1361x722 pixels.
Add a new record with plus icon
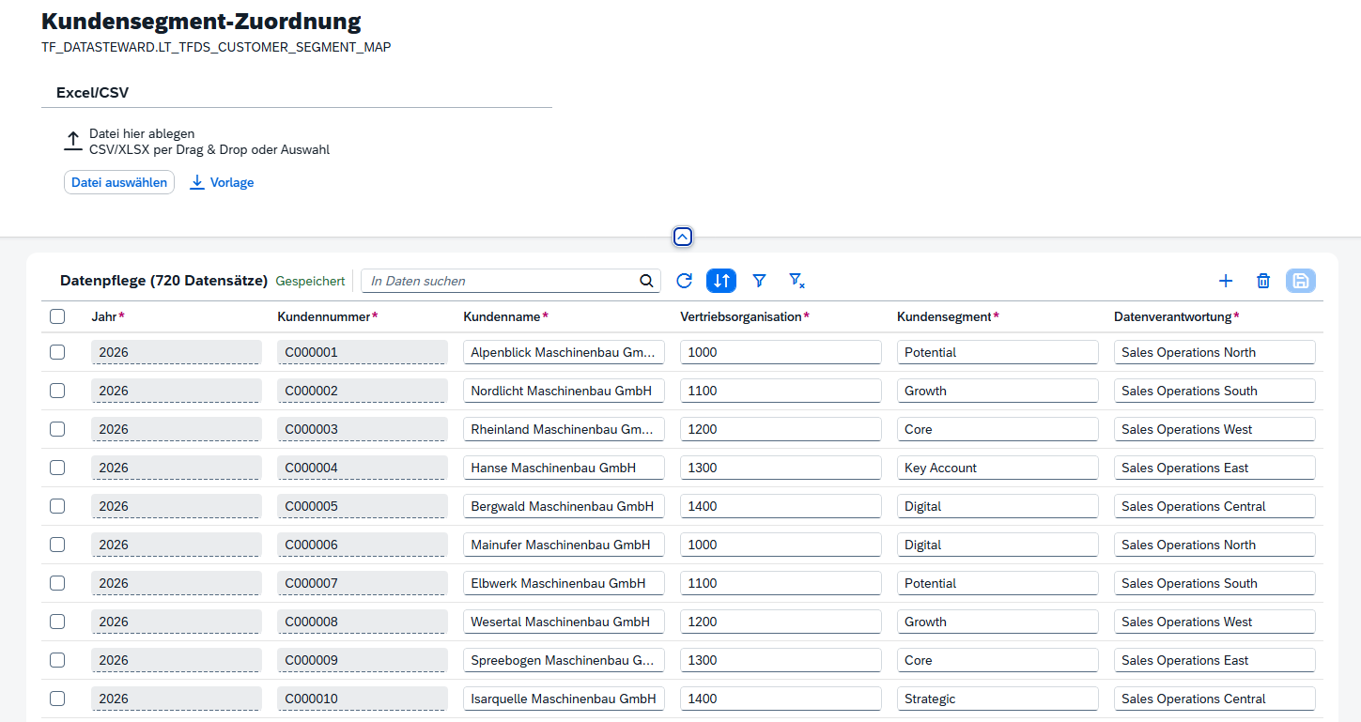point(1226,281)
